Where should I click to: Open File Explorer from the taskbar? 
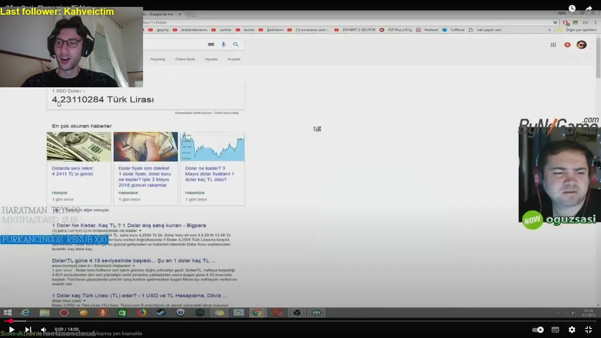tap(45, 313)
